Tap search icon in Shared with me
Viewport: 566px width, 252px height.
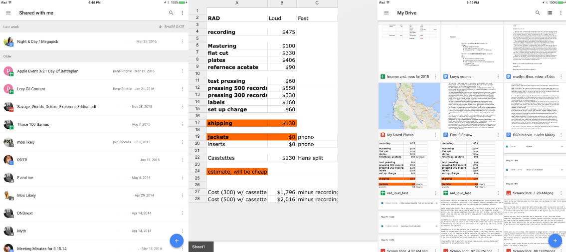click(171, 12)
